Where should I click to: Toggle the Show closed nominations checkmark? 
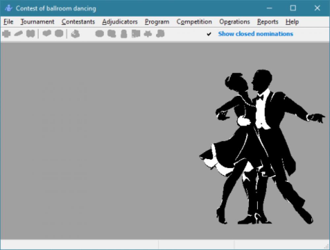209,33
